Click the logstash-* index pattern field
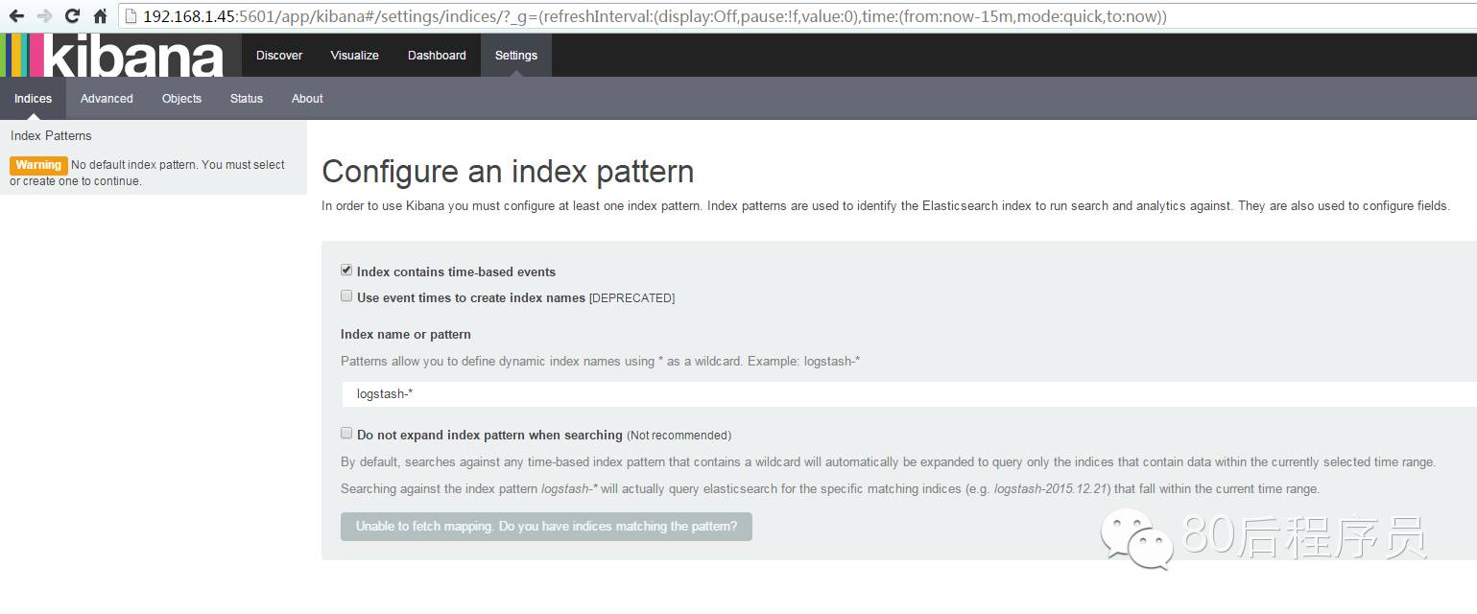The height and width of the screenshot is (614, 1477). 909,394
